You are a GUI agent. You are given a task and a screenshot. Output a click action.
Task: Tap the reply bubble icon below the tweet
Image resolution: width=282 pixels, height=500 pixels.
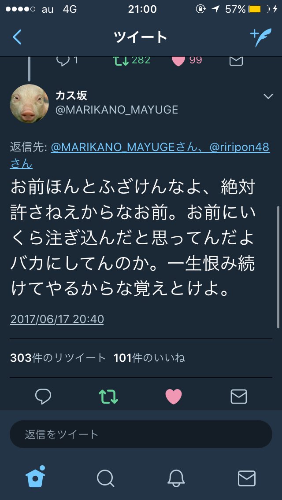pyautogui.click(x=43, y=397)
